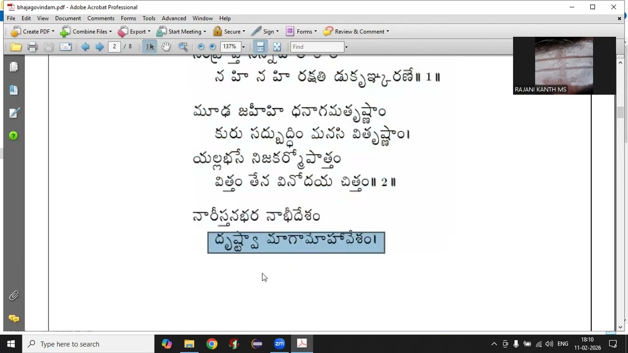Expand Find options dropdown arrow

346,47
